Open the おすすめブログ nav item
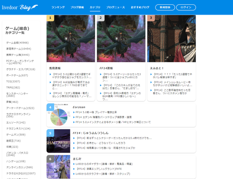The width and height of the screenshot is (233, 179). click(x=140, y=7)
